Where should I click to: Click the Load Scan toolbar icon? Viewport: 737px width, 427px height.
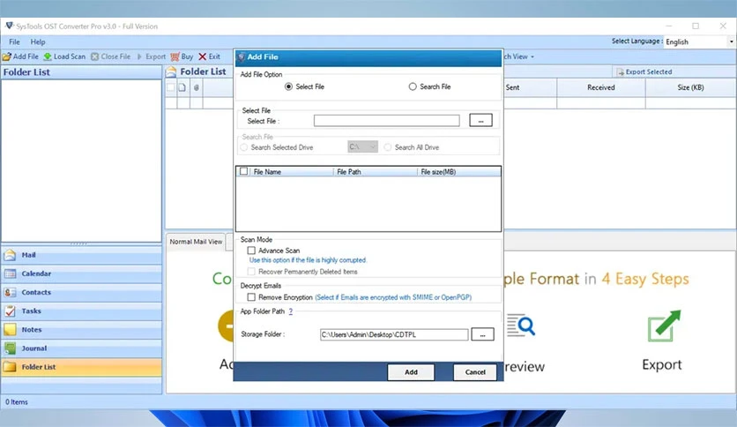point(48,56)
